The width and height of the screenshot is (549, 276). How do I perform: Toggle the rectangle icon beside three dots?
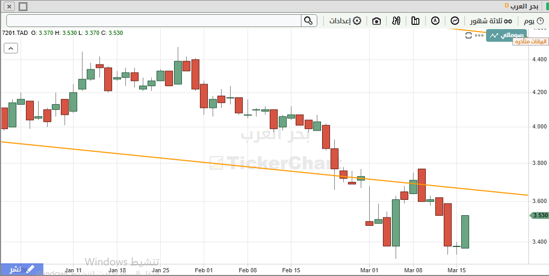pyautogui.click(x=469, y=35)
